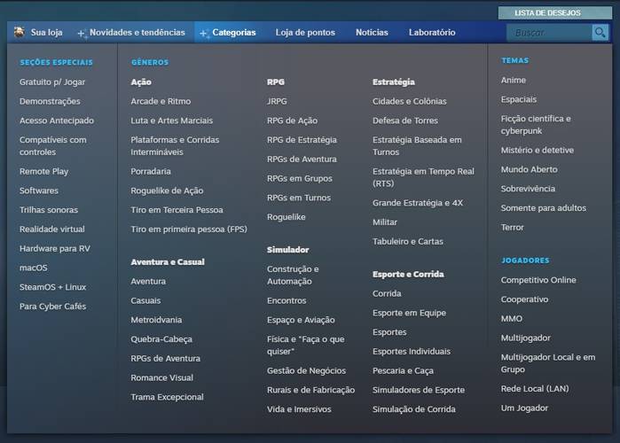
Task: Select Casuais genre
Action: (x=145, y=301)
